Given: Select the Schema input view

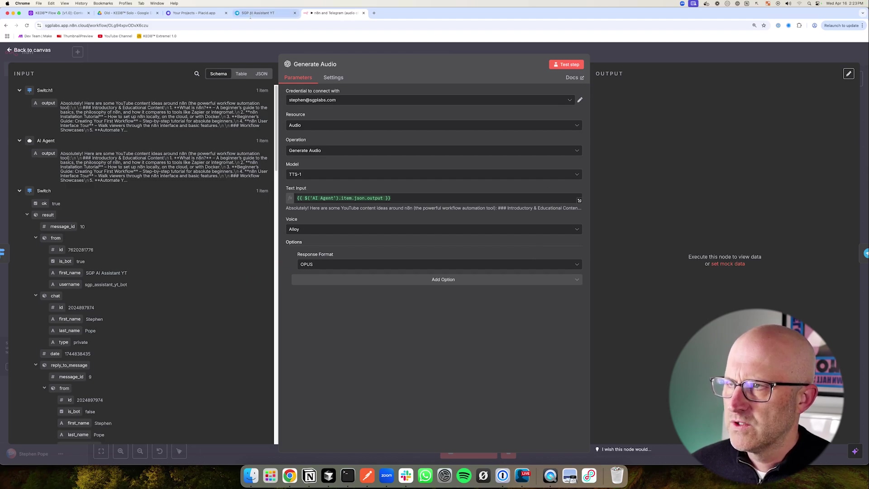Looking at the screenshot, I should (218, 74).
